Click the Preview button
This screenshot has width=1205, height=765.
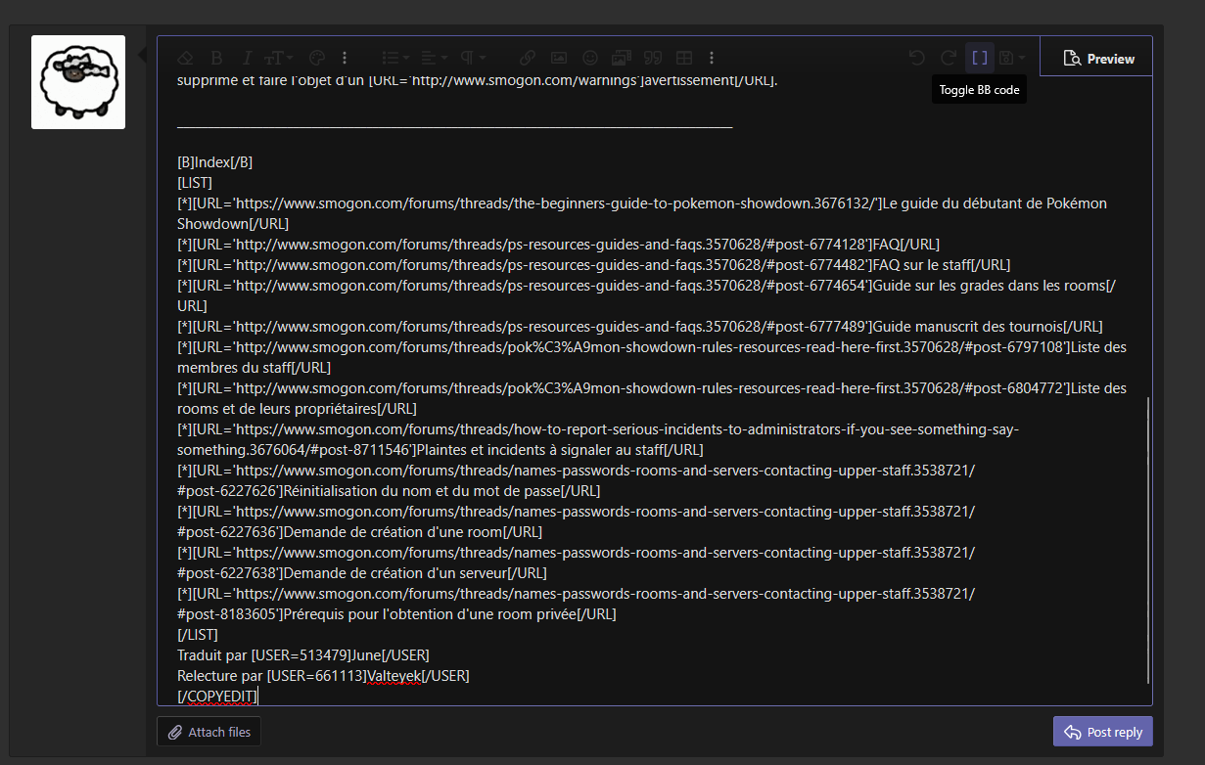point(1098,59)
